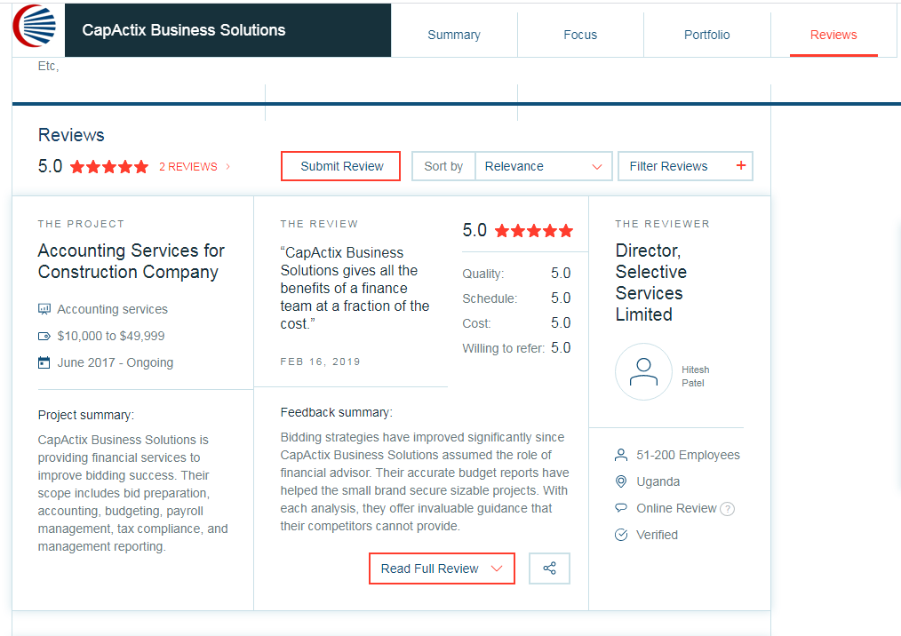Click the arrow next to 2 REVIEWS
This screenshot has width=901, height=636.
point(228,167)
